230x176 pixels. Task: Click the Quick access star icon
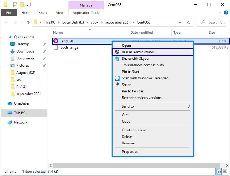coord(10,37)
